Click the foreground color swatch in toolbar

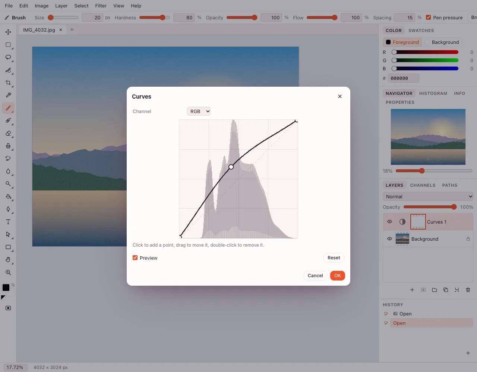[6, 288]
